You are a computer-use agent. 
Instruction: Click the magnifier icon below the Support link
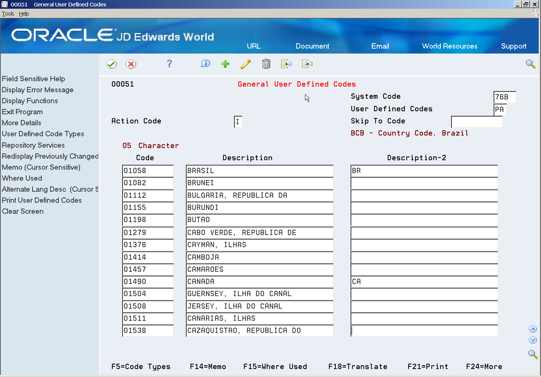(531, 64)
